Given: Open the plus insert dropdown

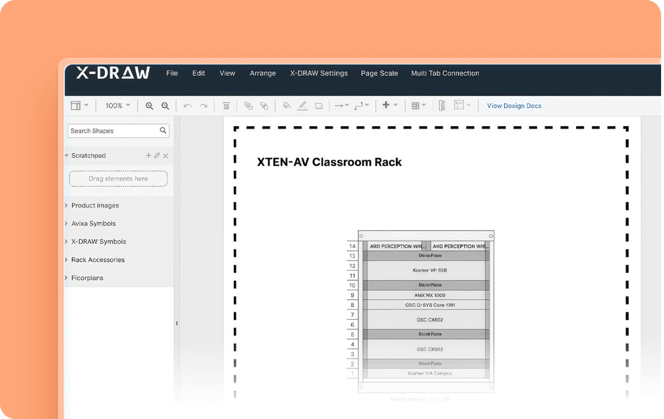Looking at the screenshot, I should click(x=390, y=105).
